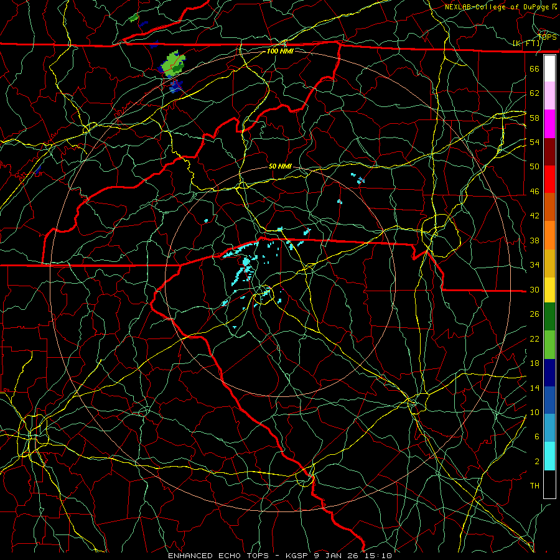
Task: Click the '100 NMI' range ring label
Action: click(x=280, y=51)
